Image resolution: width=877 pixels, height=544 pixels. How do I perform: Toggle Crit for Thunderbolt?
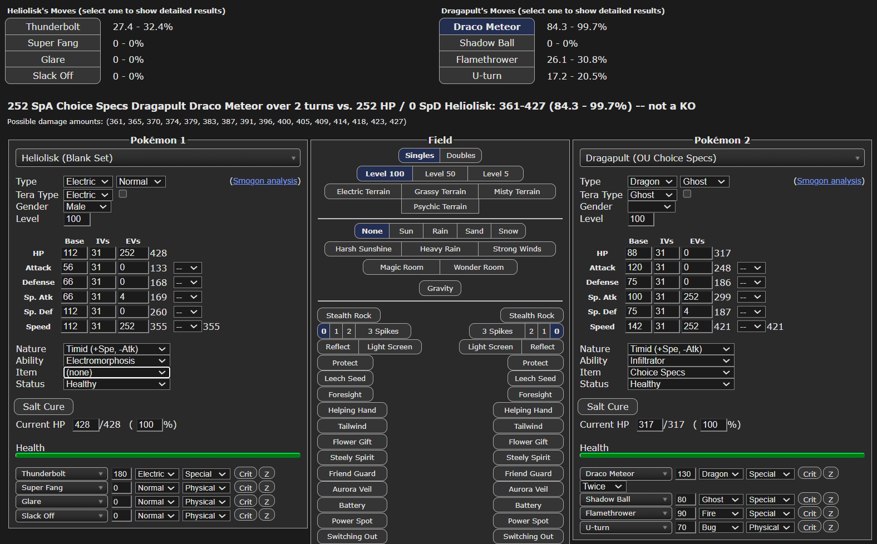click(245, 474)
